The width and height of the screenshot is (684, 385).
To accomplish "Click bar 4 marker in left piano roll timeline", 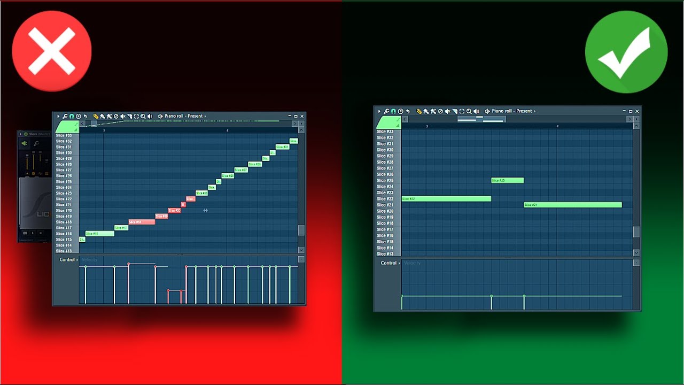I will pyautogui.click(x=227, y=130).
